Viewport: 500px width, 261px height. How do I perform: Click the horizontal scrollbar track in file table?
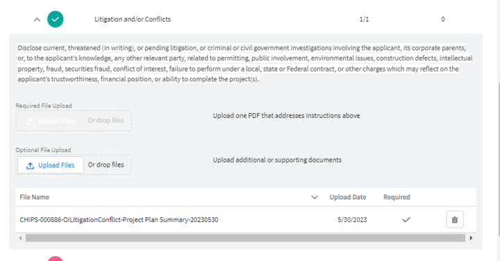(245, 237)
